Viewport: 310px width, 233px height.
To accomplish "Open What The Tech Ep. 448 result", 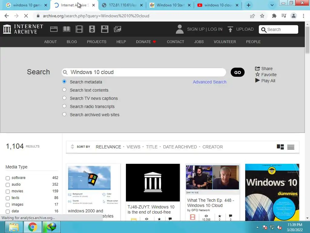I will coord(211,203).
